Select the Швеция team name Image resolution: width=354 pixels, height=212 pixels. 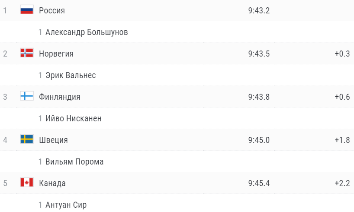coord(53,140)
